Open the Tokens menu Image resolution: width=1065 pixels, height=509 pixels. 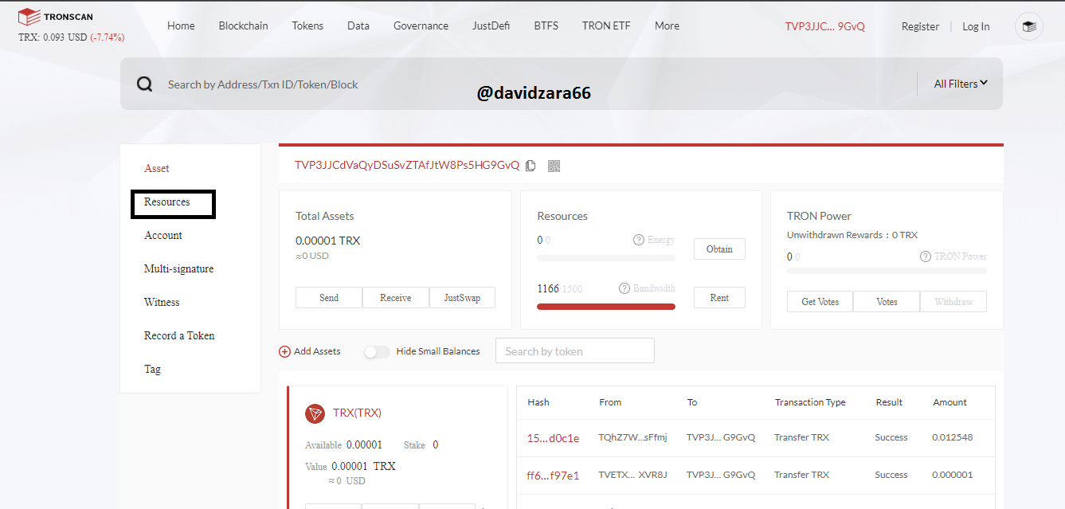(307, 25)
